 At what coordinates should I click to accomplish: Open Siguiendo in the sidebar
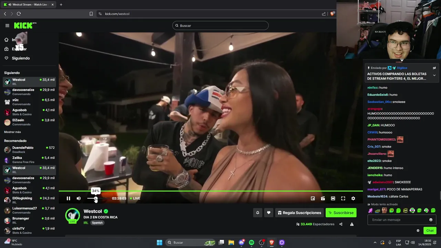pos(21,58)
